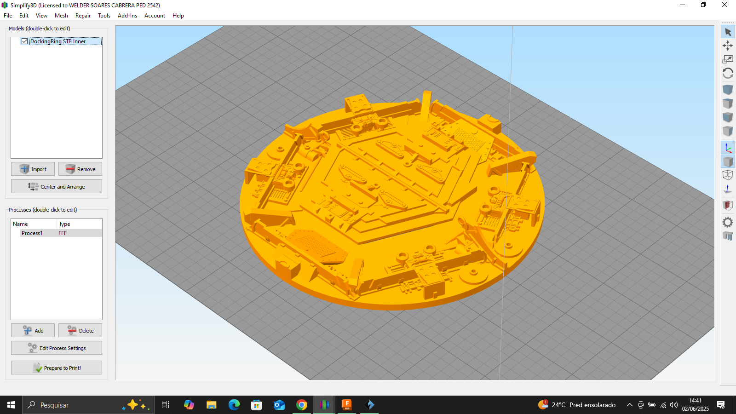This screenshot has height=414, width=736.
Task: Open the Edit menu
Action: [24, 15]
